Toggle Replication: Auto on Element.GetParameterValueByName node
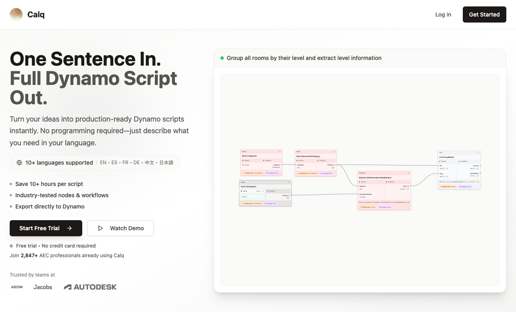Screen dimensions: 516x322 pyautogui.click(x=367, y=207)
